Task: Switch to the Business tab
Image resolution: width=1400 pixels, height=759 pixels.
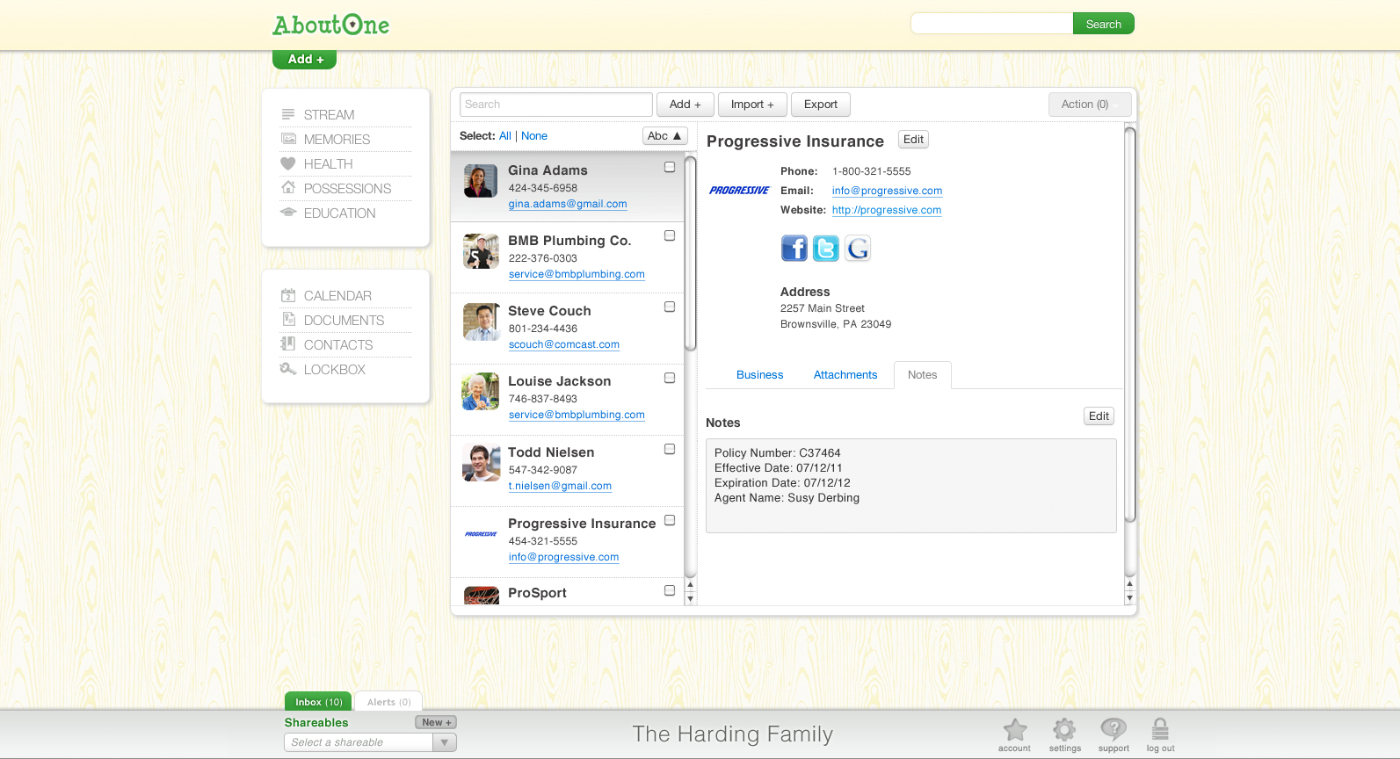Action: point(759,375)
